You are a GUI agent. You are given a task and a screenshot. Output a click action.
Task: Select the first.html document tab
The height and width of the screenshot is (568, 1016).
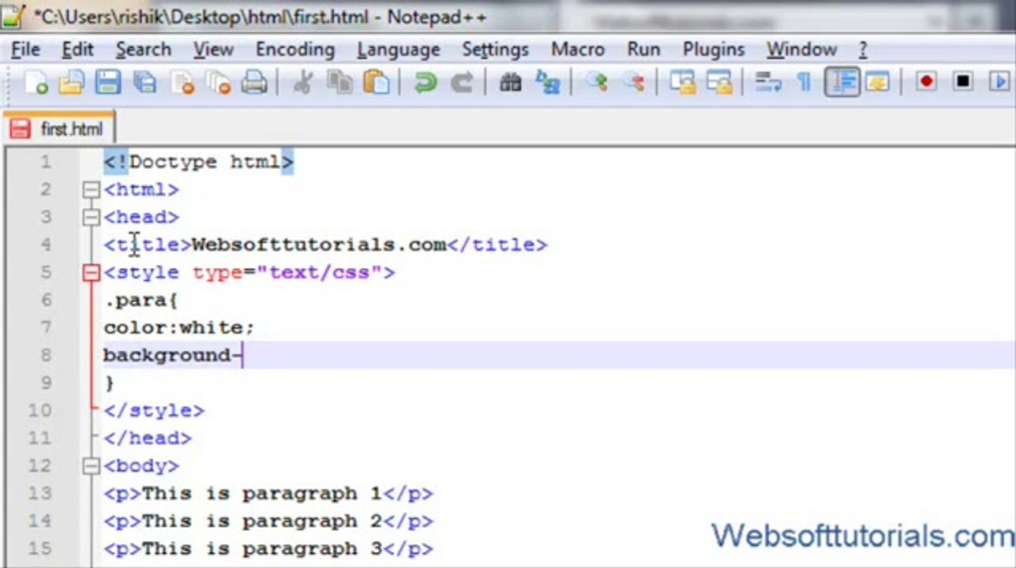point(59,129)
